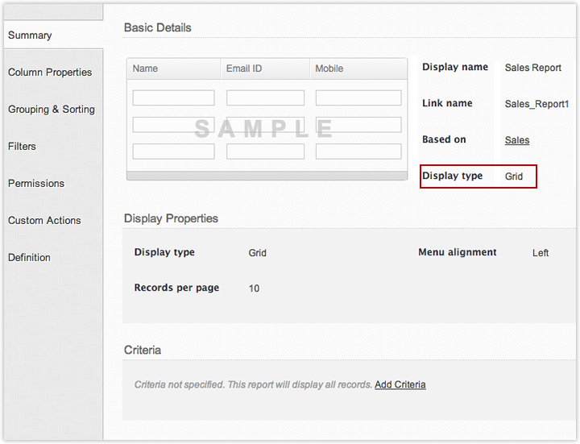
Task: Open Grouping & Sorting section
Action: tap(52, 110)
